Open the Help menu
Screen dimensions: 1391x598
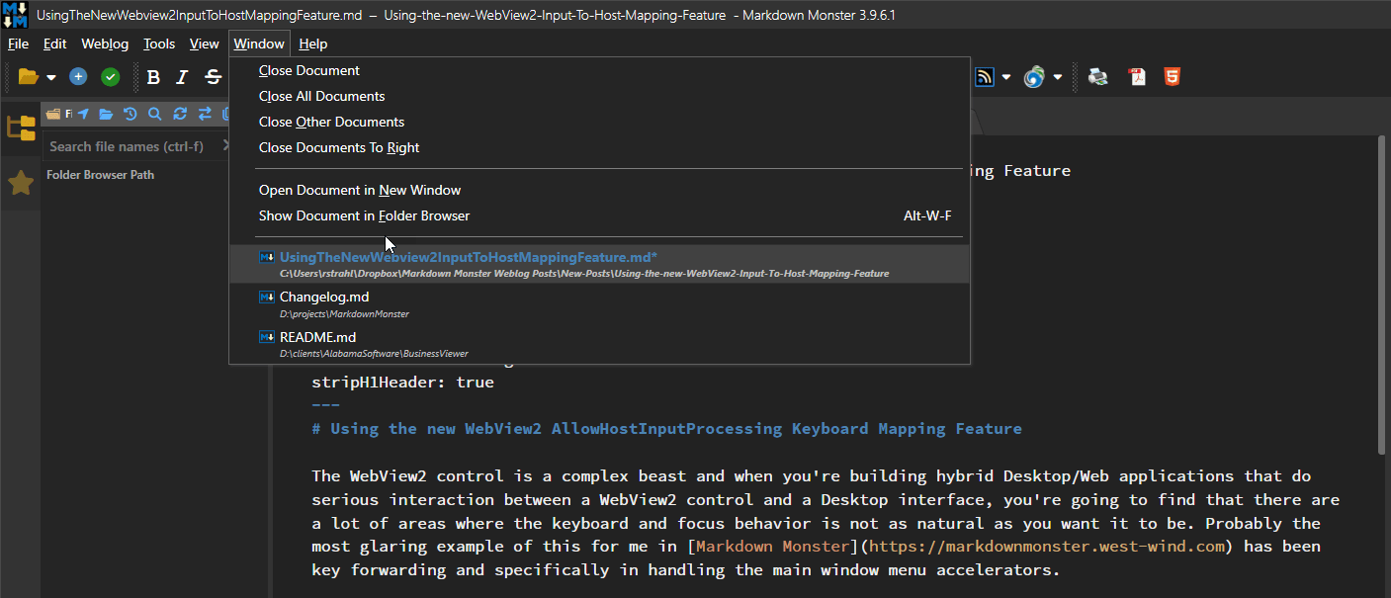coord(313,43)
